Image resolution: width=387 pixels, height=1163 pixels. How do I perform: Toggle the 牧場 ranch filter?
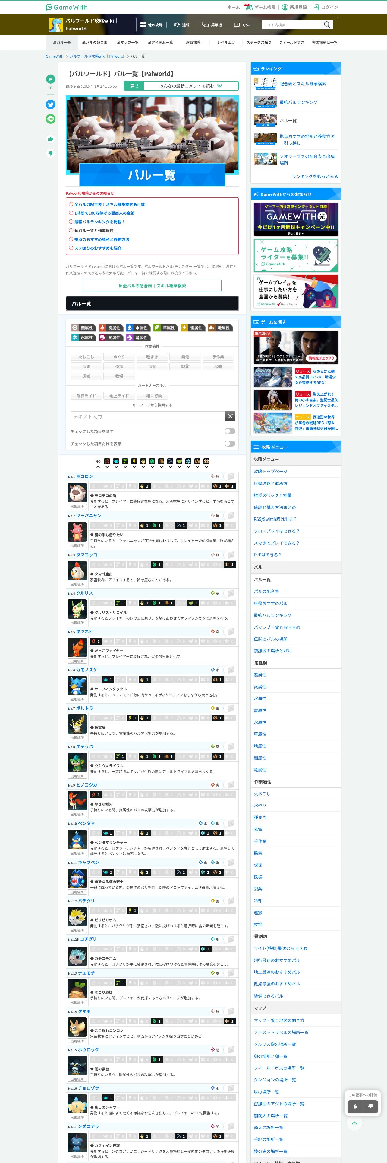(x=119, y=376)
